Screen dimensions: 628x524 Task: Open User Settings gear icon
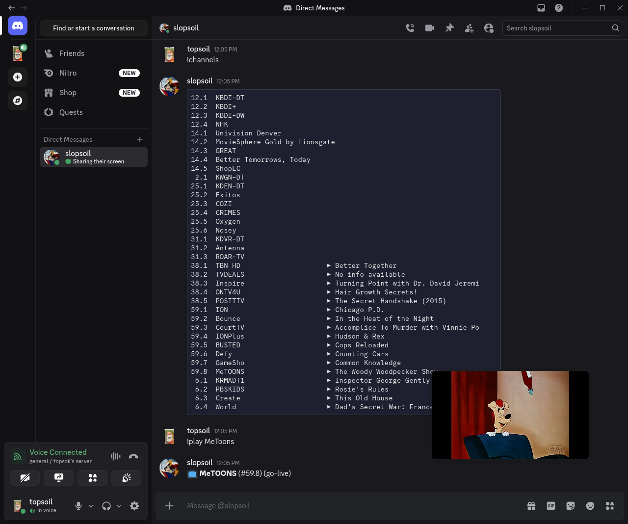pyautogui.click(x=134, y=506)
